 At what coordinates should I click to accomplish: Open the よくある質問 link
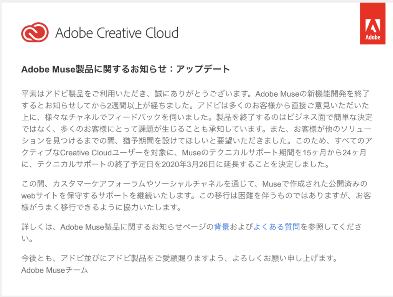pos(277,227)
